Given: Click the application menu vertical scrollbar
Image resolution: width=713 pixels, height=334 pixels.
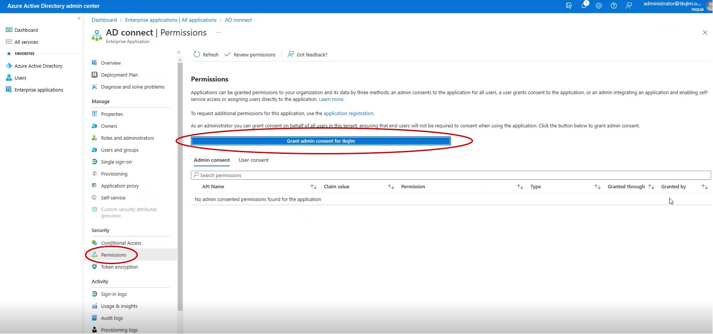Looking at the screenshot, I should coord(180,187).
